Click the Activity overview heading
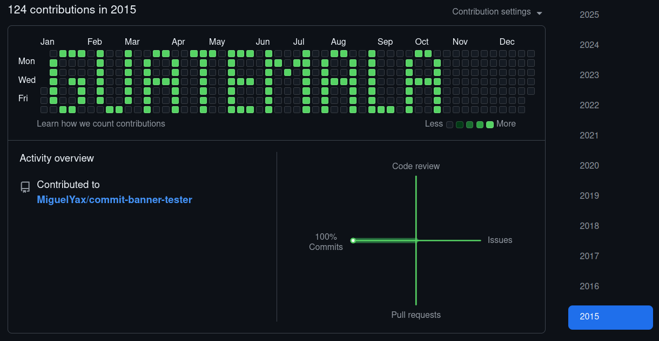The width and height of the screenshot is (659, 341). pyautogui.click(x=57, y=158)
